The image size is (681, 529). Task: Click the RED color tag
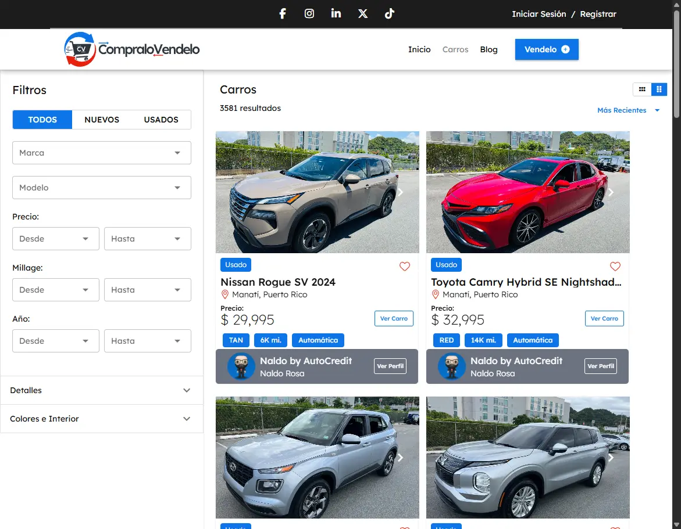point(447,340)
